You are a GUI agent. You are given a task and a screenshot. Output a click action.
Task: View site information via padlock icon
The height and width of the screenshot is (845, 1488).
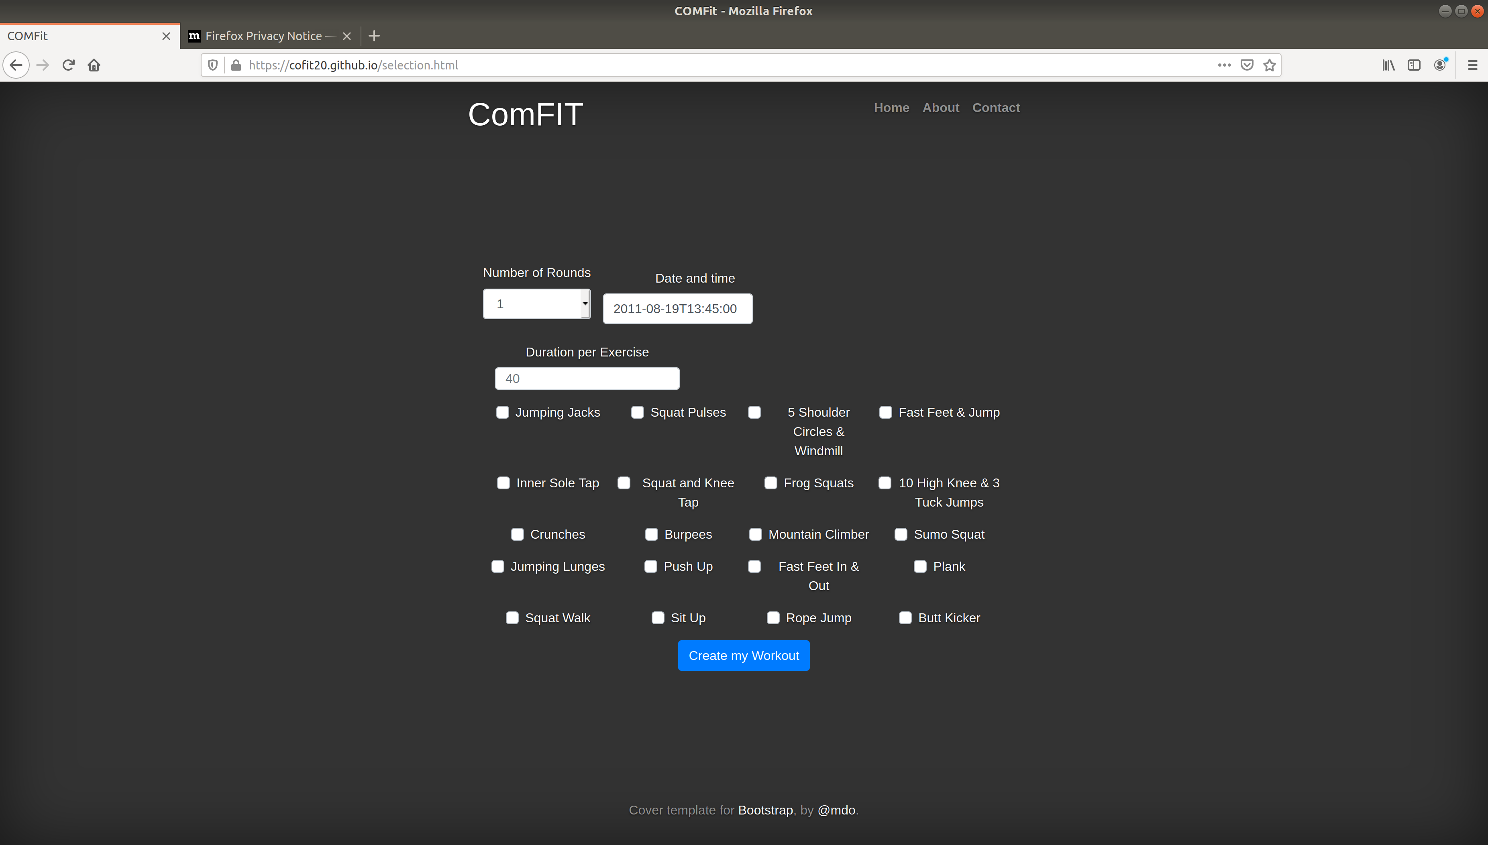(x=236, y=65)
